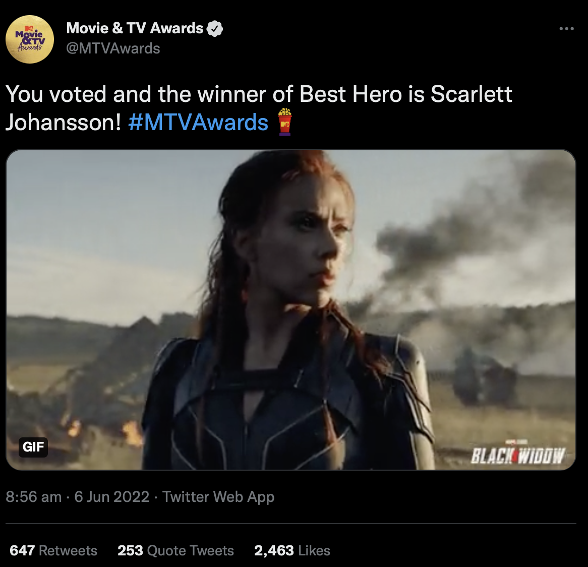588x567 pixels.
Task: Click the Black Widow logo watermark
Action: pos(517,455)
